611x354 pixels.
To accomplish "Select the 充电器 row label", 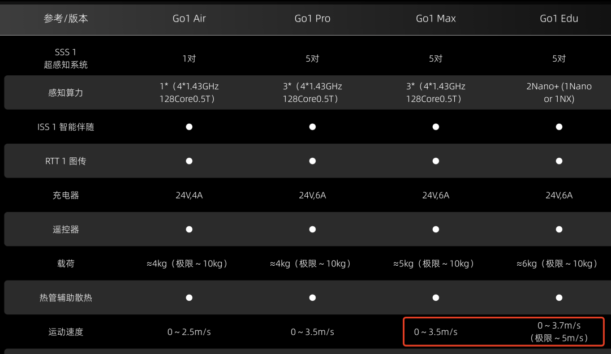I will (66, 195).
